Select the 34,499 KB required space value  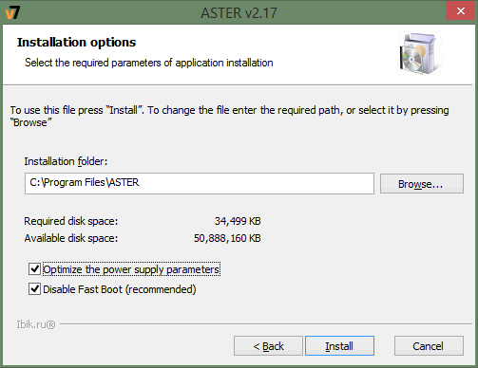pos(238,221)
